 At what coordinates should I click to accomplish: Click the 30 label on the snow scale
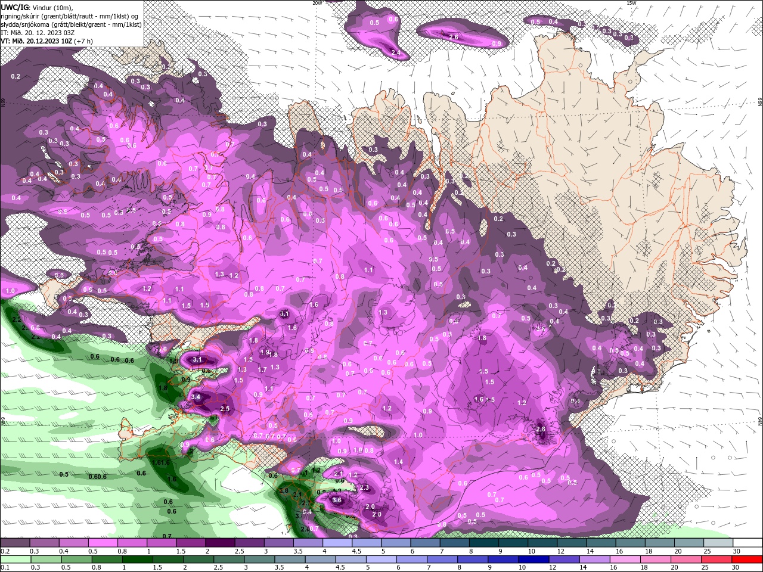(x=736, y=551)
